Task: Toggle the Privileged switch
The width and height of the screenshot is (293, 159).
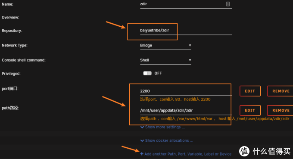Action: pos(147,73)
